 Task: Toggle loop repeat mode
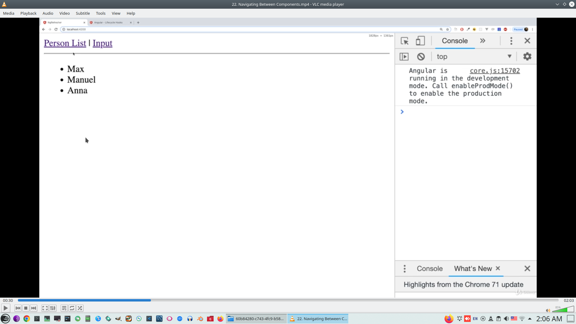click(x=72, y=308)
